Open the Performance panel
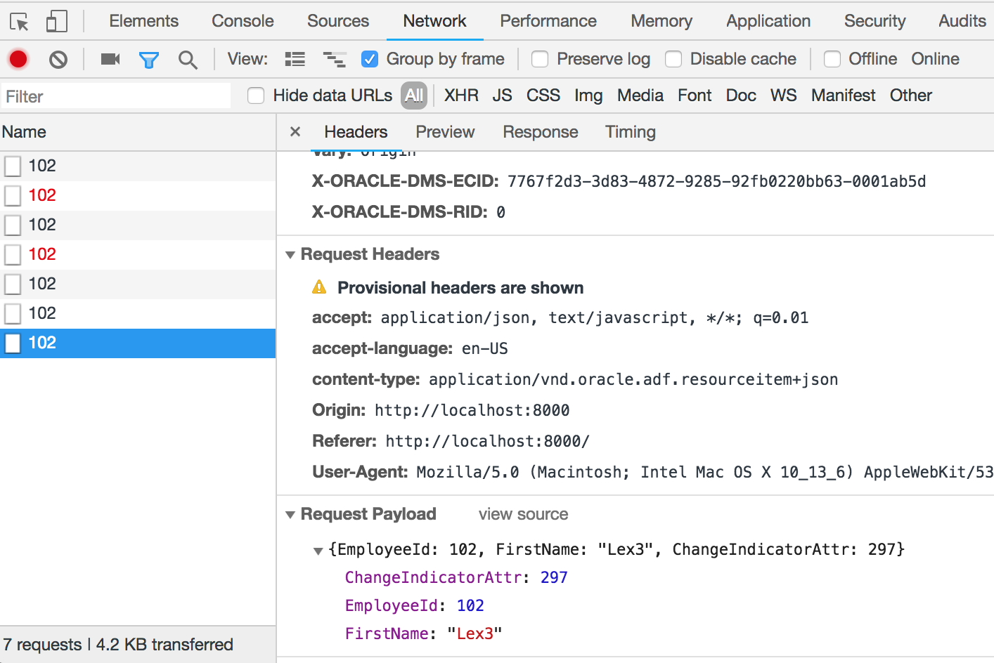 coord(548,21)
